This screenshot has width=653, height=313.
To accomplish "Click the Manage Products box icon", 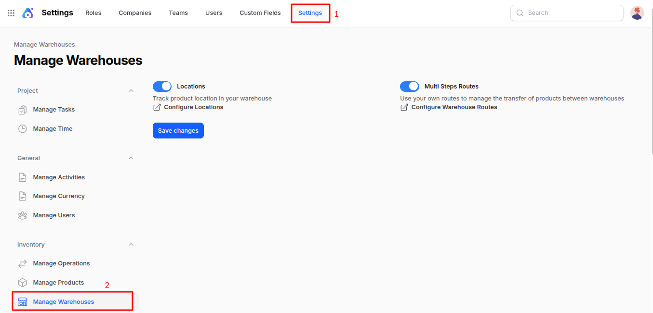I will click(23, 283).
